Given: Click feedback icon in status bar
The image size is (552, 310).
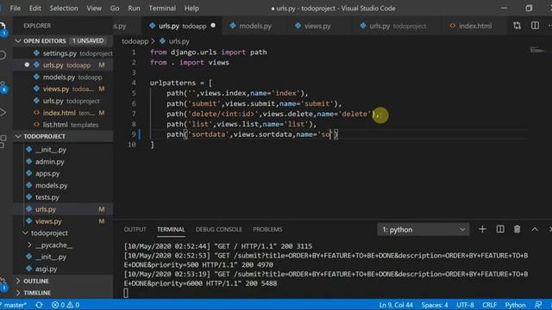Looking at the screenshot, I should [537, 305].
